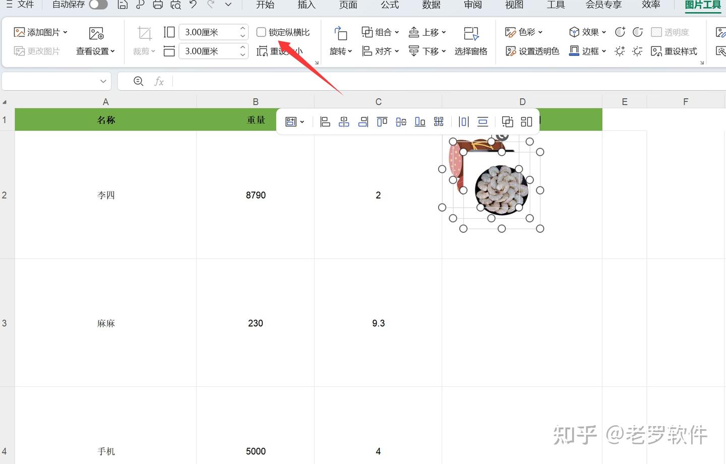Image resolution: width=726 pixels, height=464 pixels.
Task: Click the 设置透明色 button
Action: (532, 51)
